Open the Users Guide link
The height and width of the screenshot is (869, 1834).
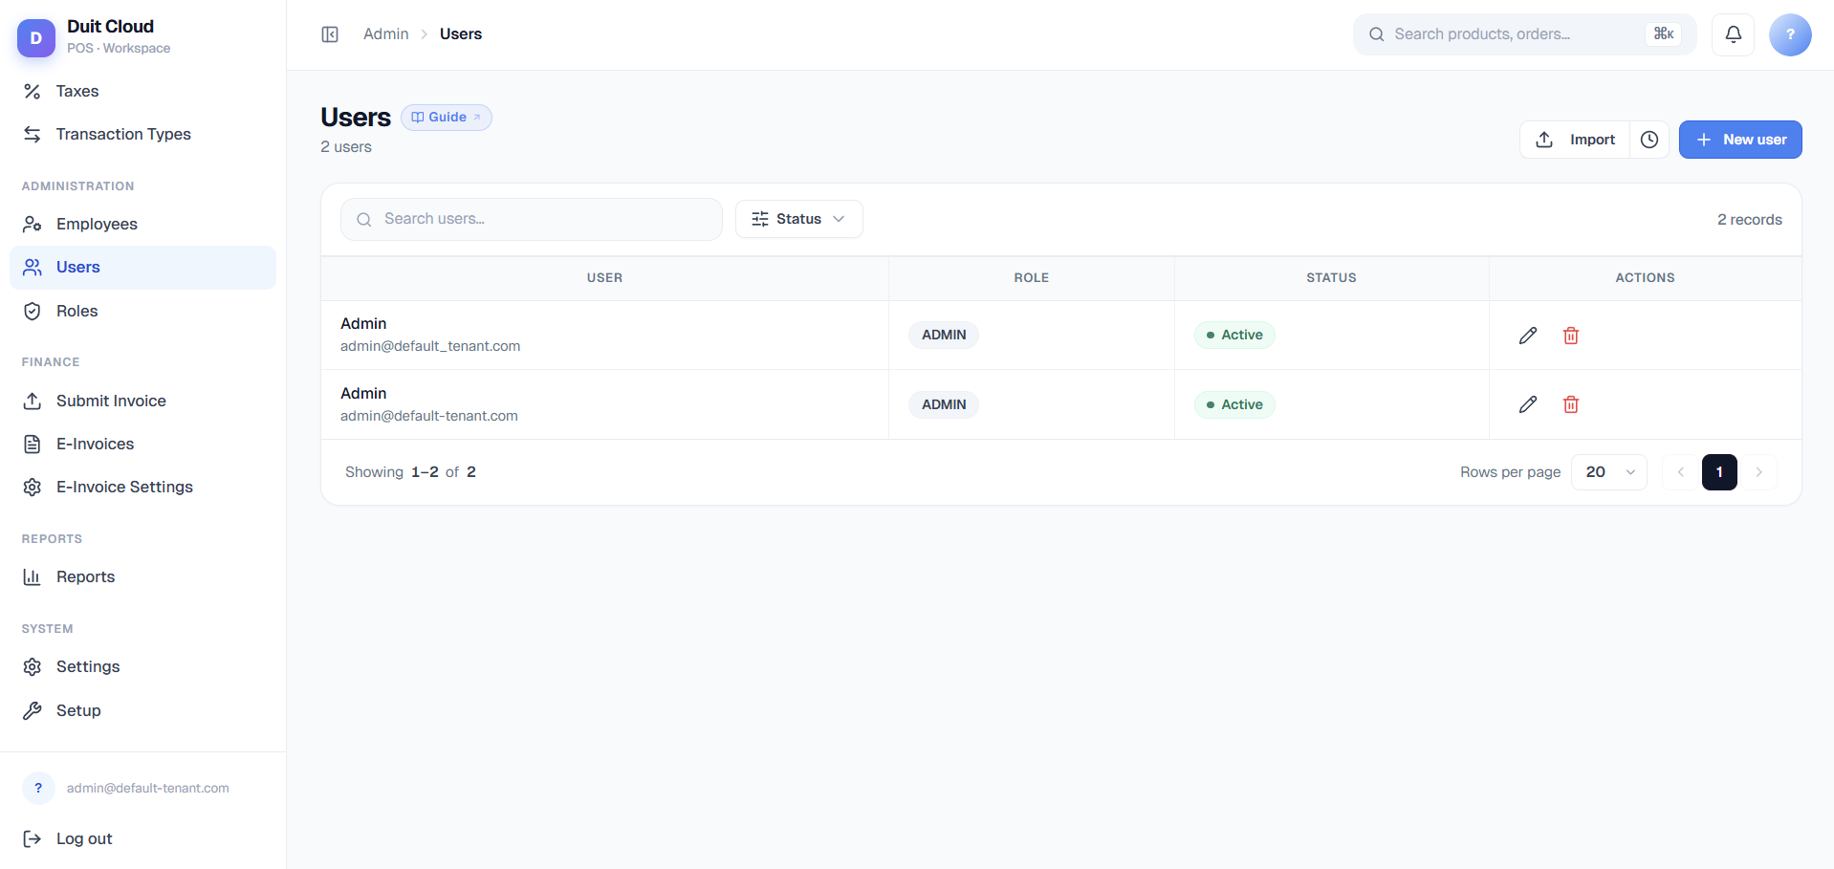[447, 117]
